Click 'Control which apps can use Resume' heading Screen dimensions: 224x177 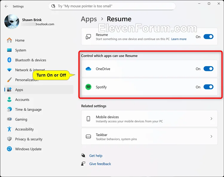109,56
